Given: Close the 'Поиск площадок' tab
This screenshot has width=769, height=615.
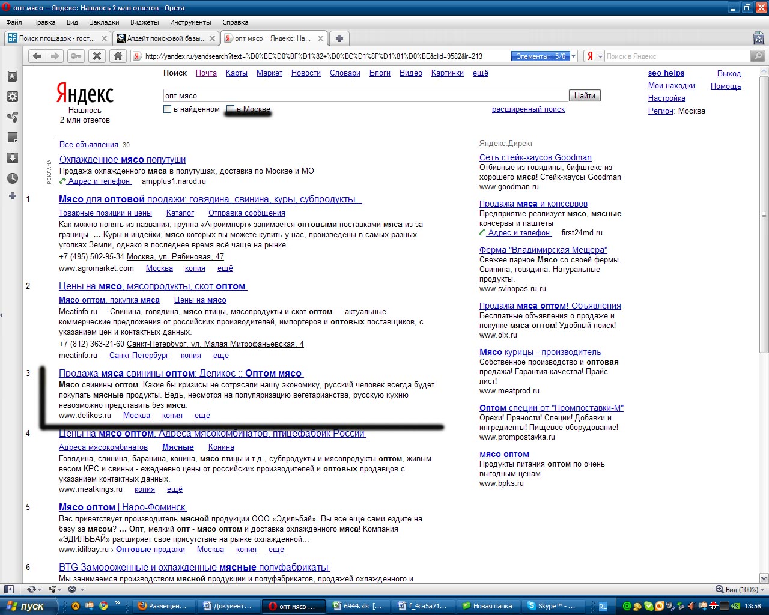Looking at the screenshot, I should (x=104, y=38).
